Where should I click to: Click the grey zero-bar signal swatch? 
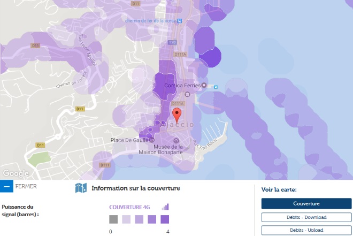113,219
